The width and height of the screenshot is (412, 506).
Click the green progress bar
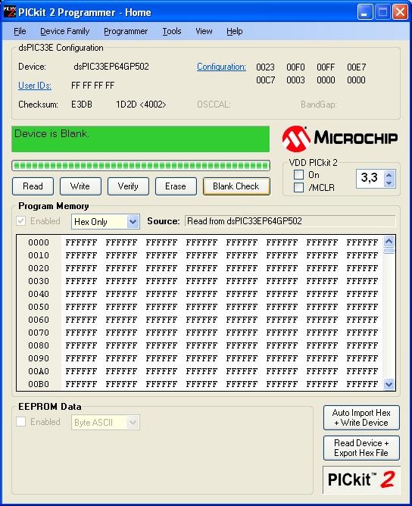[141, 166]
